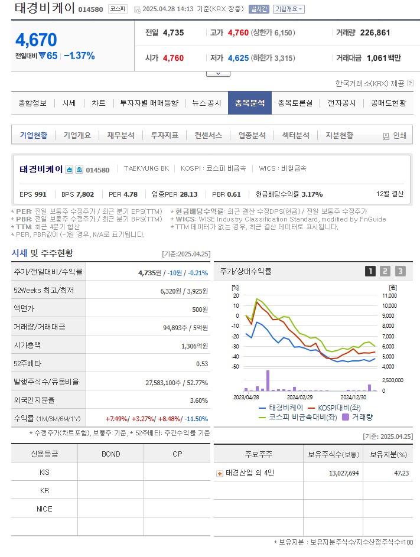Open the 종합정보 tab

pos(32,103)
